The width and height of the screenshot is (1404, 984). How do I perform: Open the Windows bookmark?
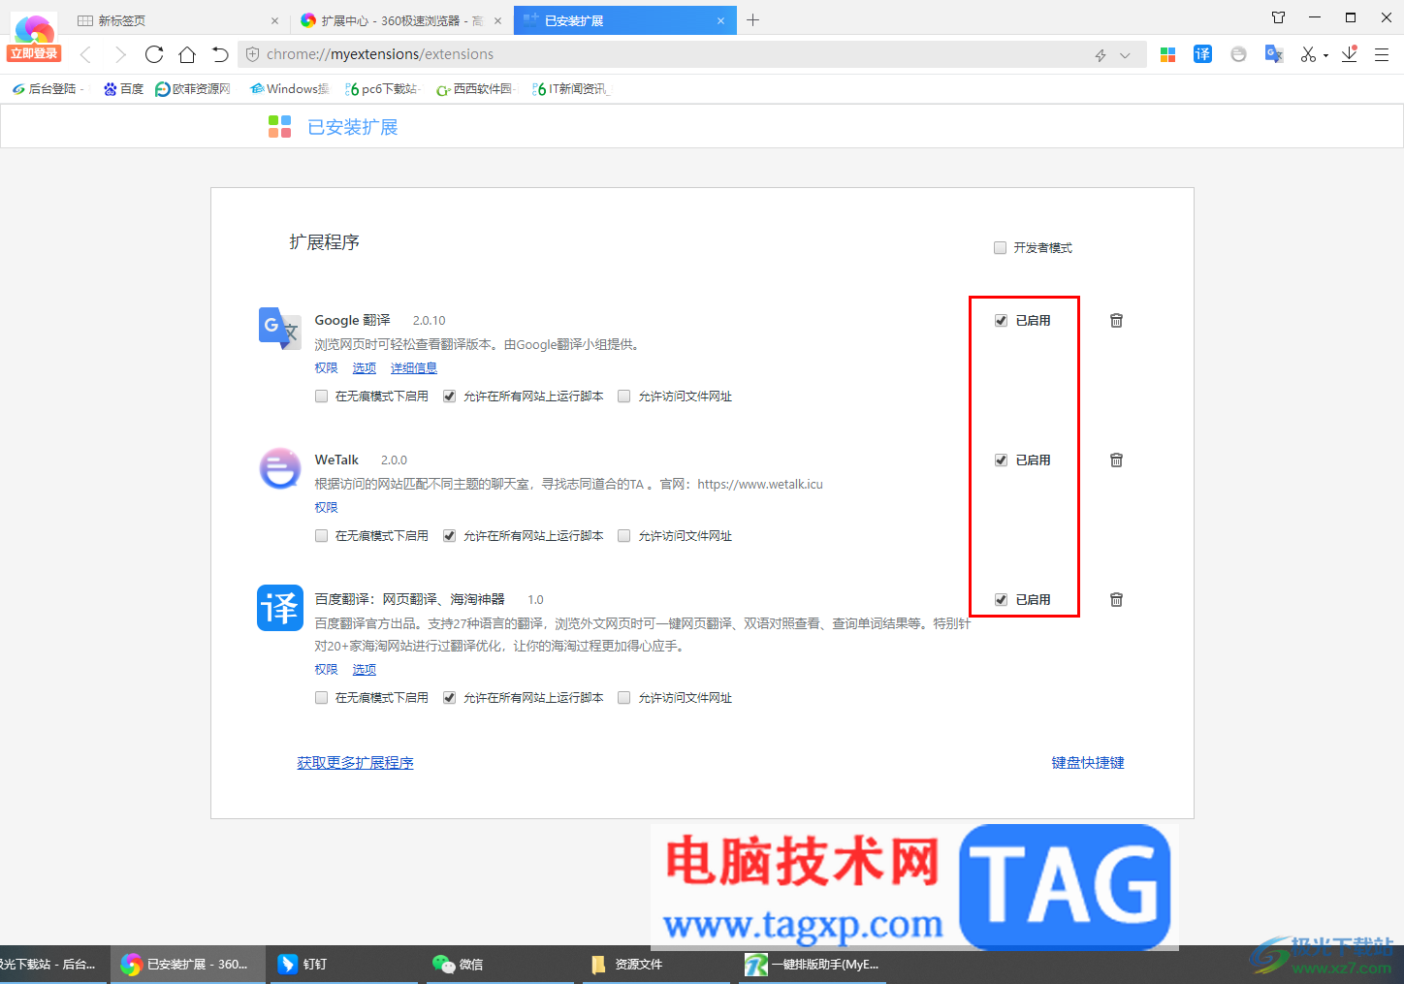289,89
